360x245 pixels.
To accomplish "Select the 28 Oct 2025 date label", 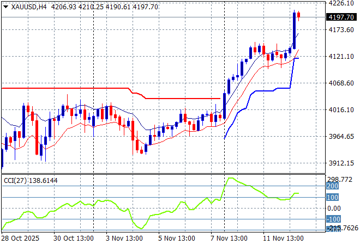I will (x=20, y=238).
